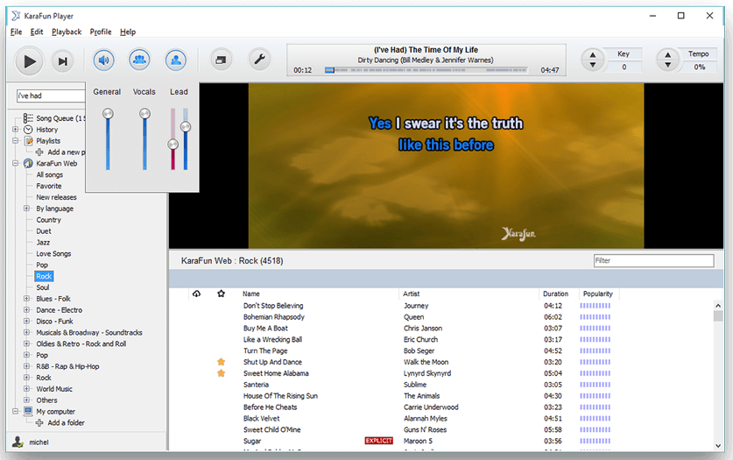Select Song Queue in the sidebar
The width and height of the screenshot is (733, 460).
tap(60, 118)
